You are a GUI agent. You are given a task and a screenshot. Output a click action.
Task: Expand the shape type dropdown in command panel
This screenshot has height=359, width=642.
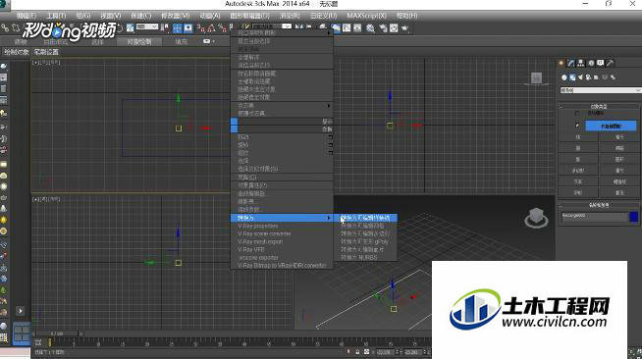tap(600, 90)
